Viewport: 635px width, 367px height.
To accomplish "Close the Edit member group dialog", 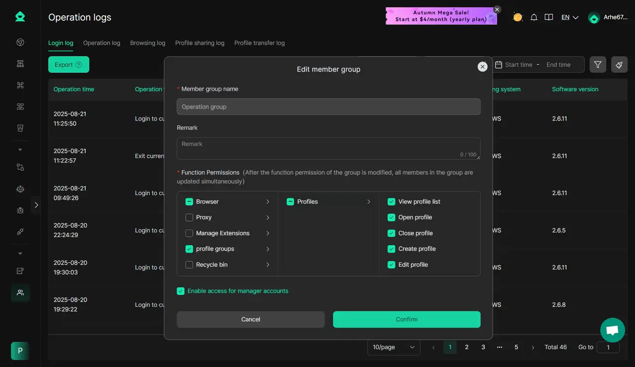I will click(482, 66).
